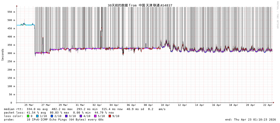Click the RRDTOOL / TOBI OETIKER watermark
The height and width of the screenshot is (123, 280).
click(277, 15)
